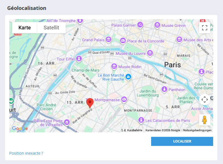The width and height of the screenshot is (223, 164).
Task: Click the Musée Grévin museum icon
Action: click(x=157, y=25)
